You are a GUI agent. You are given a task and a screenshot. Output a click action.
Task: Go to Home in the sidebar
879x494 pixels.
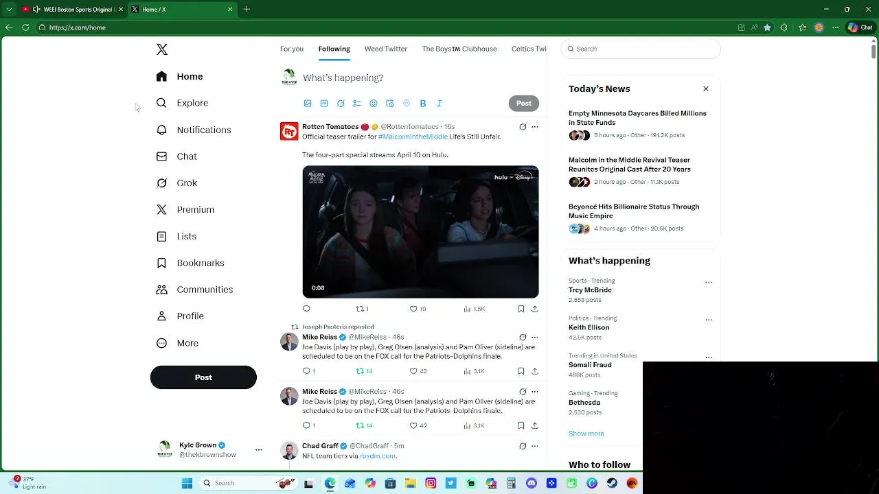179,76
